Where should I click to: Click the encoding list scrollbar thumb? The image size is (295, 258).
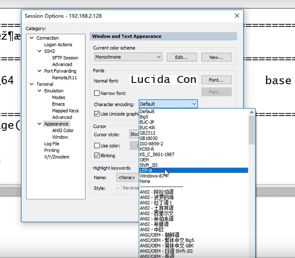tap(252, 130)
